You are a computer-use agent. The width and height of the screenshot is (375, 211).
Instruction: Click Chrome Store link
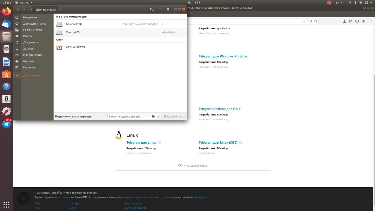point(205,33)
